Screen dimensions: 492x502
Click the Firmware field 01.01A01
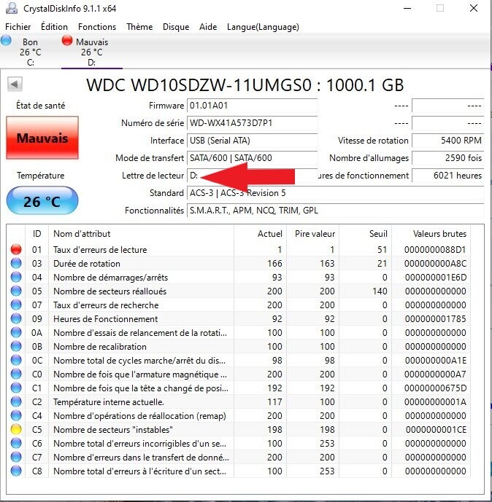[252, 106]
